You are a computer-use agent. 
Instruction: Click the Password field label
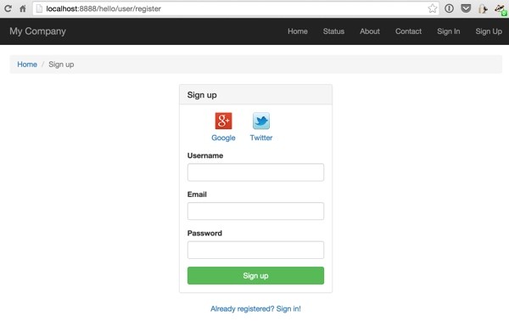tap(204, 233)
